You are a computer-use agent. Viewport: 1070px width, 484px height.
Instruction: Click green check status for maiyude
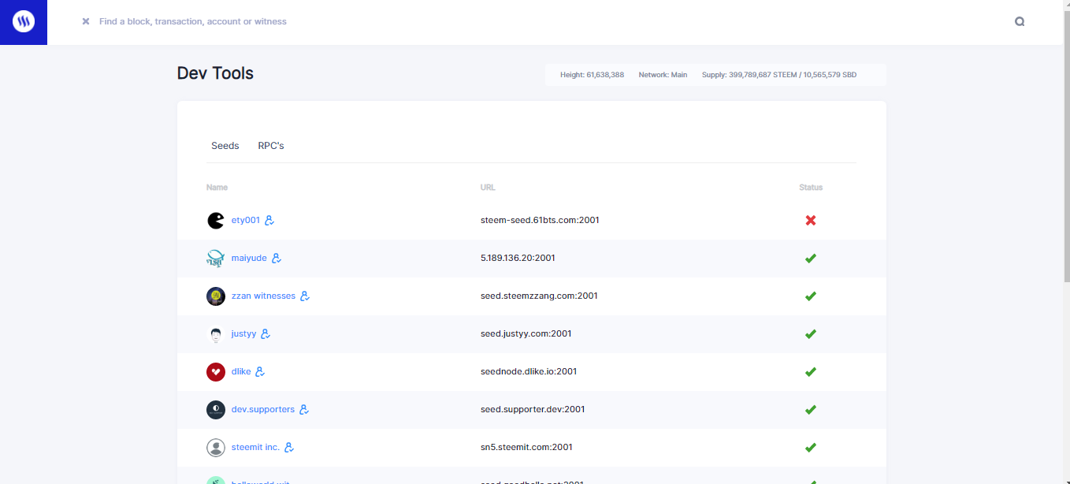pos(811,259)
